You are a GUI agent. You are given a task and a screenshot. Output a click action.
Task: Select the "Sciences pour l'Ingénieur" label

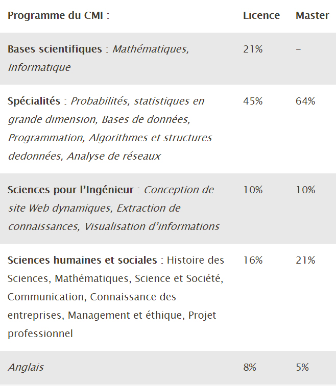[x=70, y=190]
